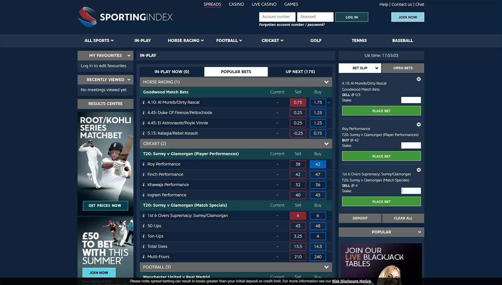Toggle sell 0.75 on Al Mureib/Dirty Rascal
Image resolution: width=502 pixels, height=285 pixels.
pos(298,102)
